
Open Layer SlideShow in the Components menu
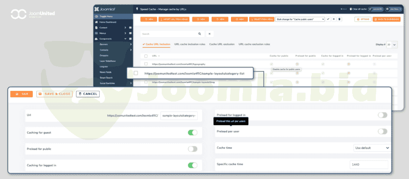pyautogui.click(x=107, y=61)
